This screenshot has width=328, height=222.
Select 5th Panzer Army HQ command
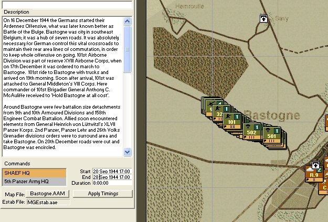click(34, 181)
